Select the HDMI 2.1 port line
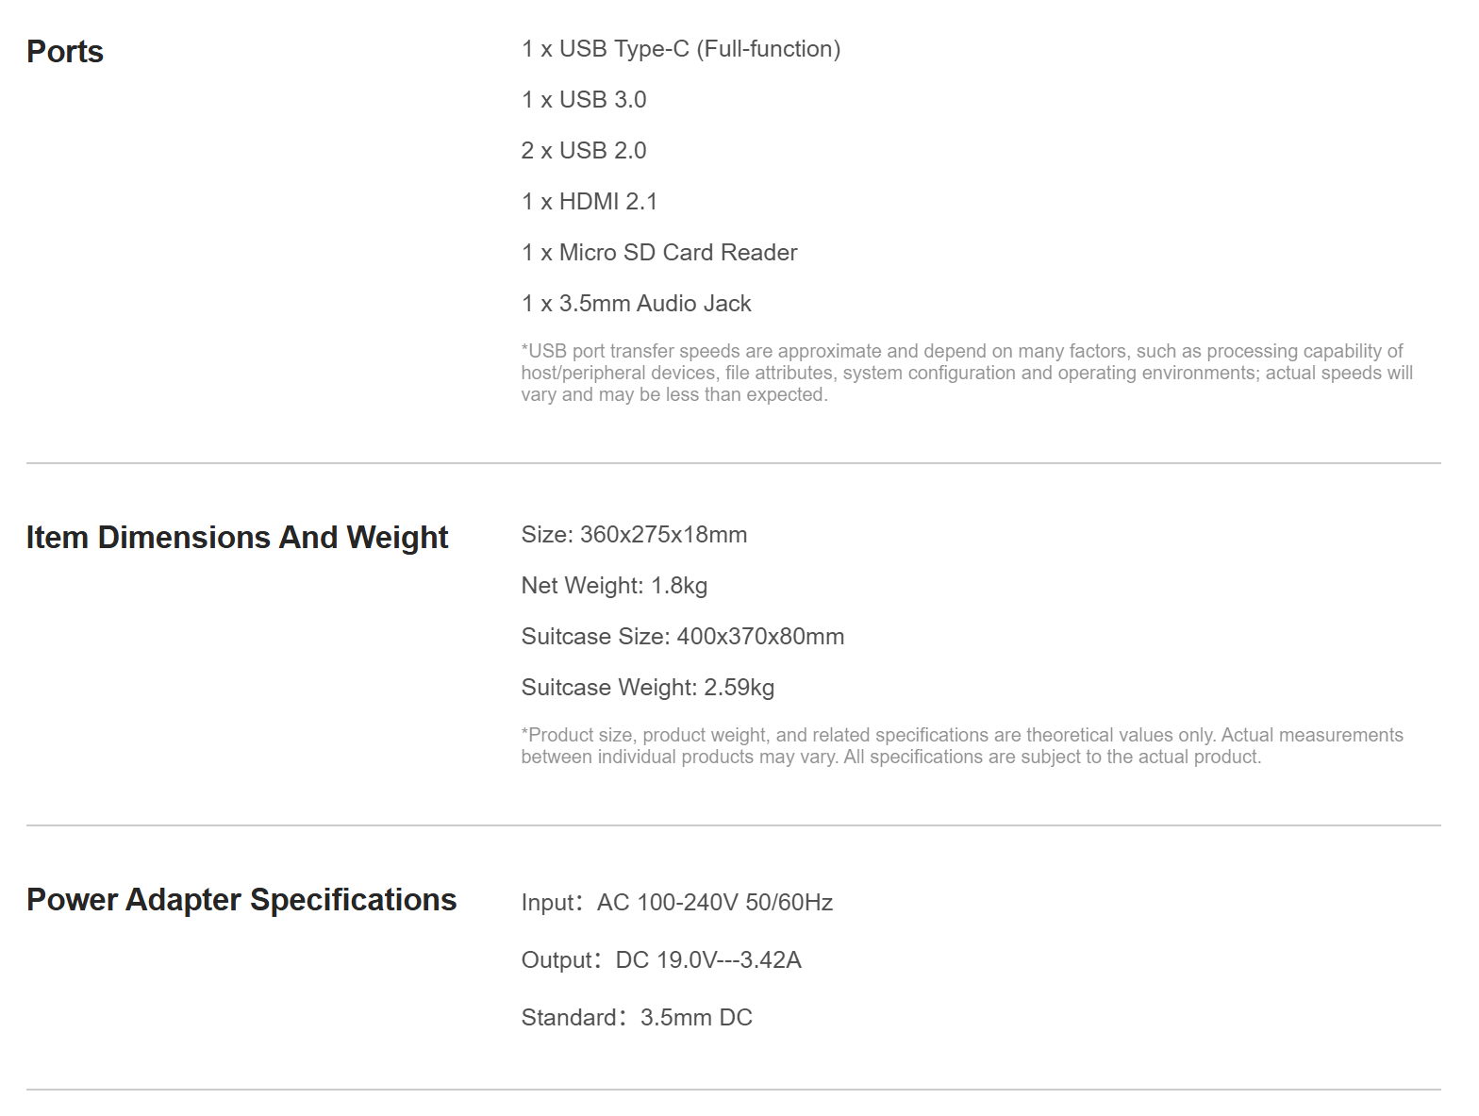This screenshot has width=1479, height=1116. (589, 201)
